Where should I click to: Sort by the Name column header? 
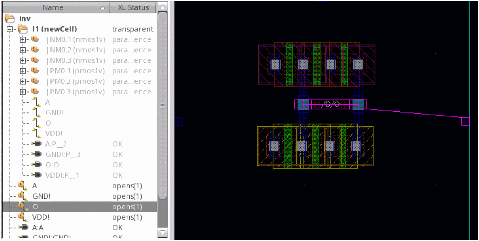53,8
